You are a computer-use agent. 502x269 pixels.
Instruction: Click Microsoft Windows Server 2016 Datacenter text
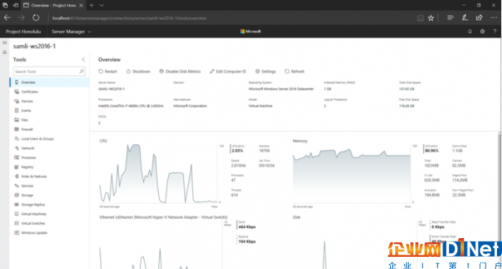point(281,89)
